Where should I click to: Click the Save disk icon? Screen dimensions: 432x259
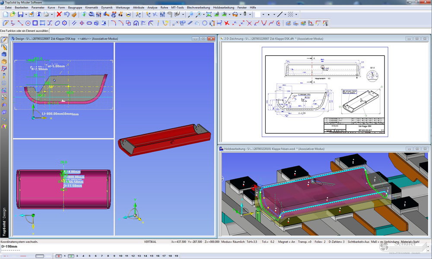coord(20,15)
